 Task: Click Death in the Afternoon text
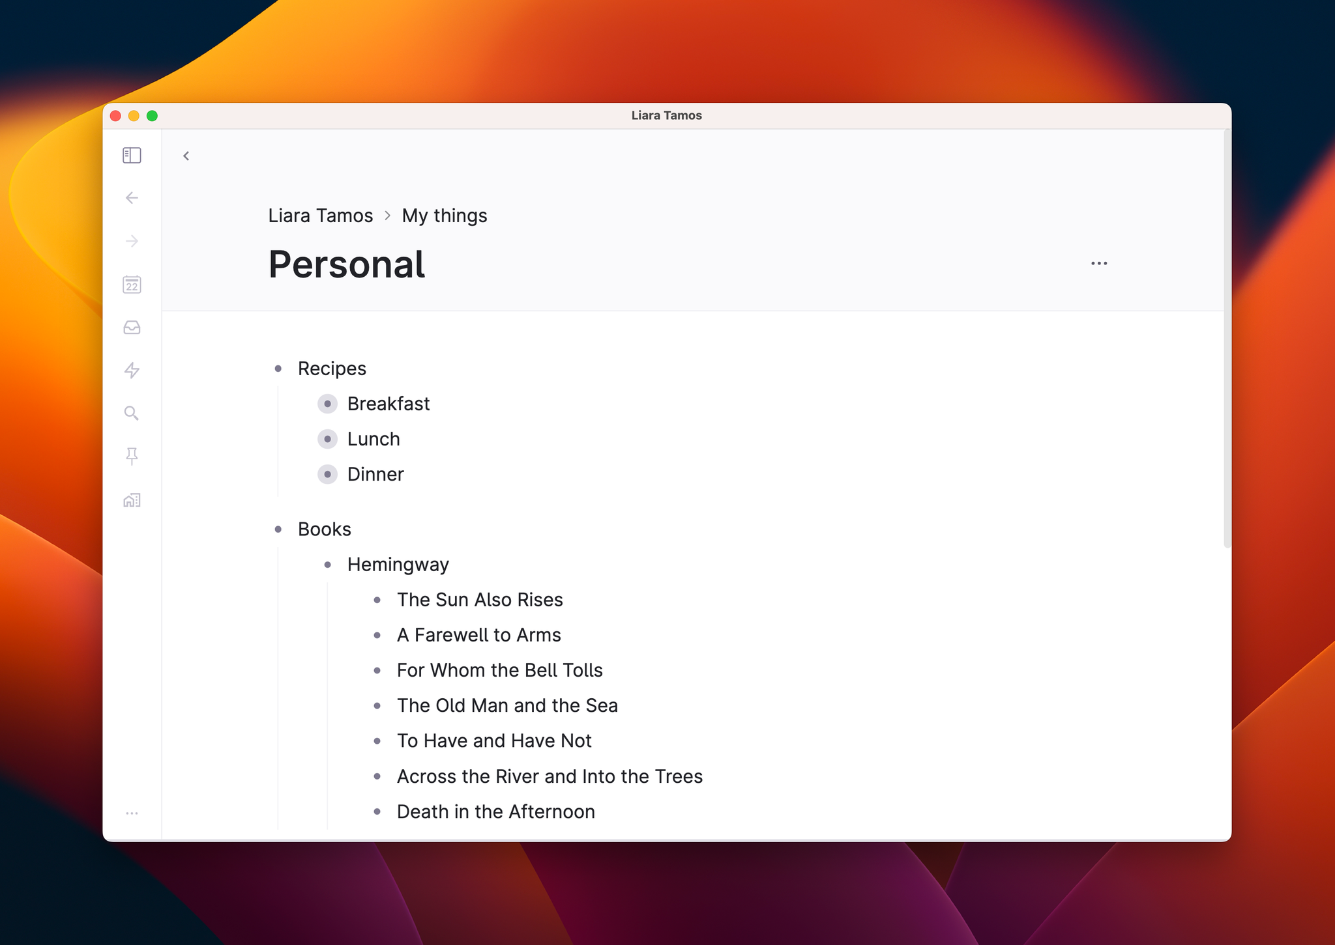coord(496,811)
